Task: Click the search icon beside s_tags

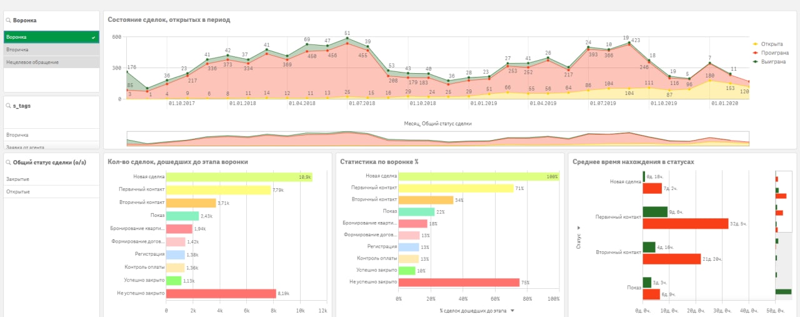Action: point(9,106)
